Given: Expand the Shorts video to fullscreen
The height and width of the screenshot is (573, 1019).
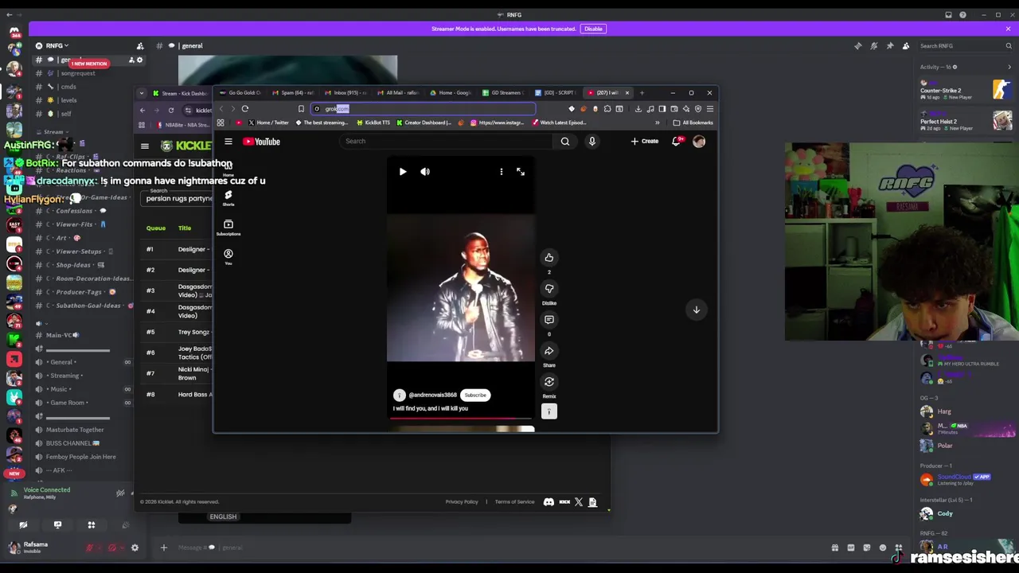Looking at the screenshot, I should click(x=521, y=172).
